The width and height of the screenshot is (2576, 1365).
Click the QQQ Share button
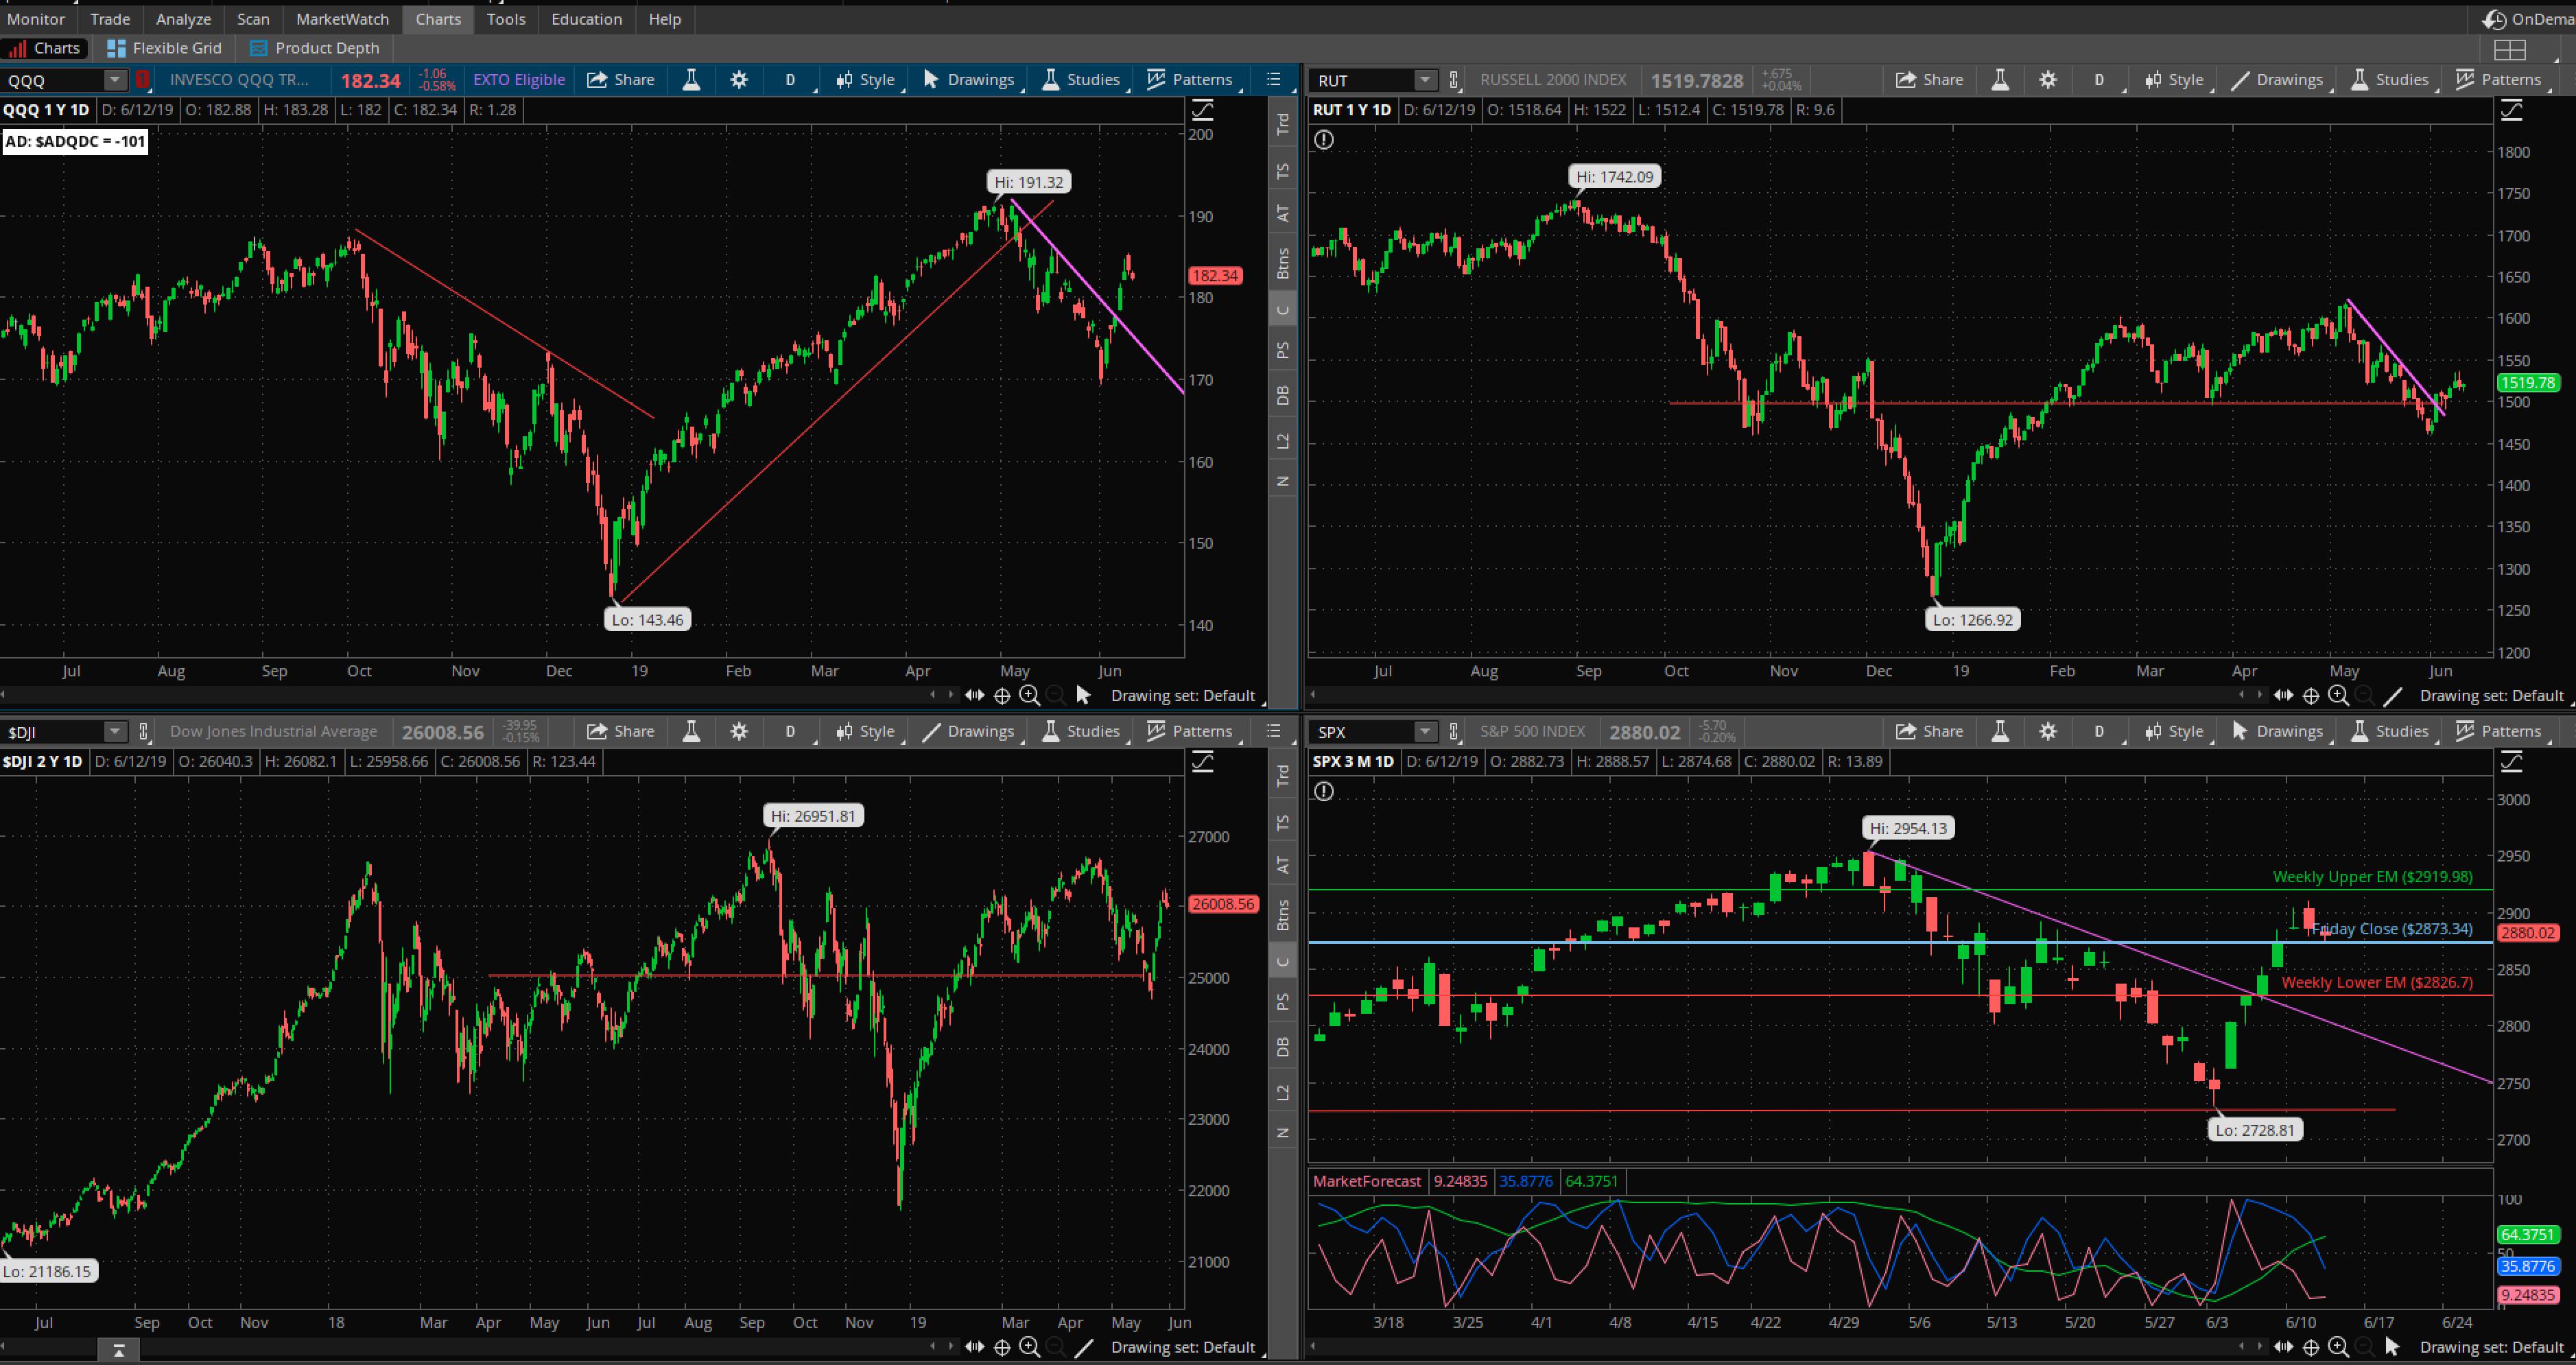coord(621,80)
